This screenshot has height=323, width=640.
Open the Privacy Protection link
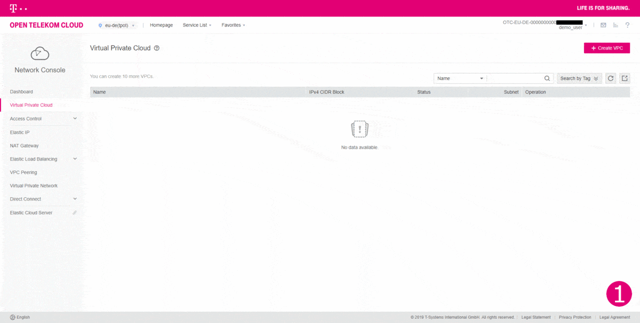(575, 317)
